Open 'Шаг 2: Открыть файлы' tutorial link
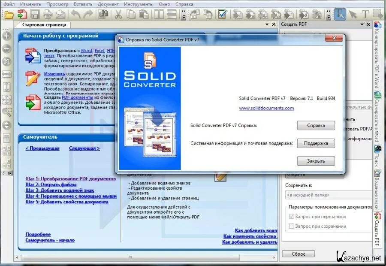 tap(51, 184)
